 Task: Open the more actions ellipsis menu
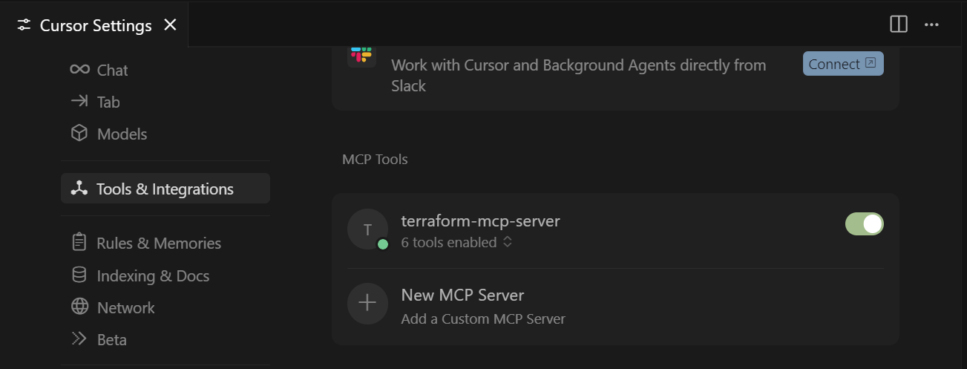click(931, 25)
